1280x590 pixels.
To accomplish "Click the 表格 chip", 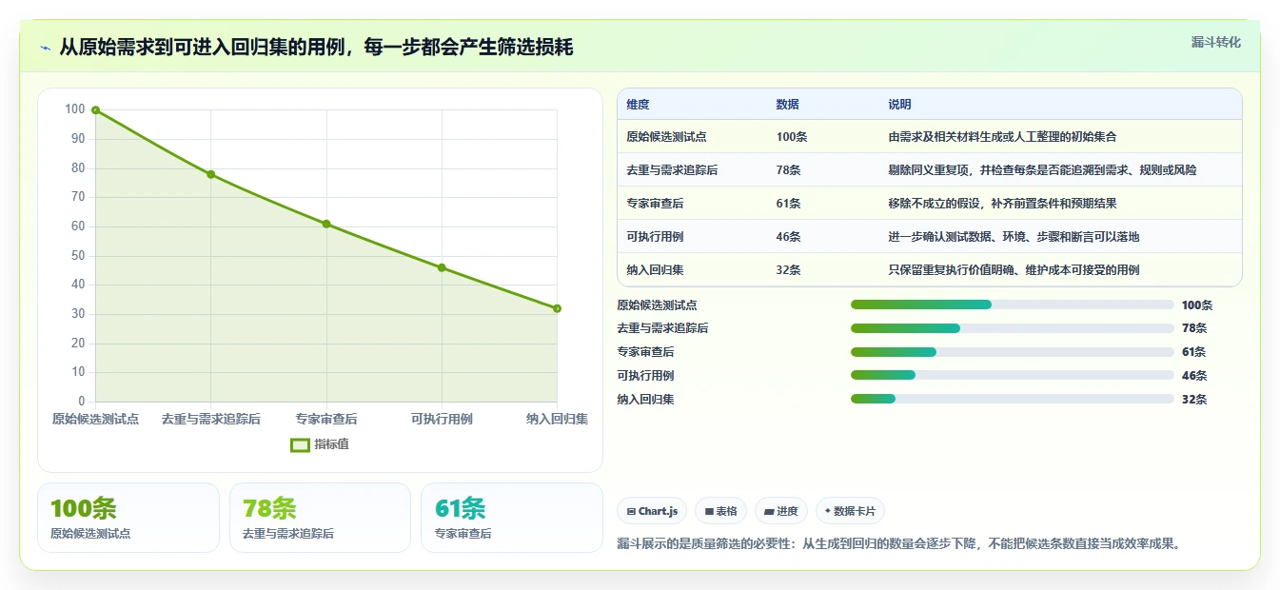I will click(721, 511).
